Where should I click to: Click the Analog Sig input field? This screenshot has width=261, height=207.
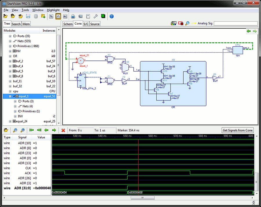coord(235,23)
